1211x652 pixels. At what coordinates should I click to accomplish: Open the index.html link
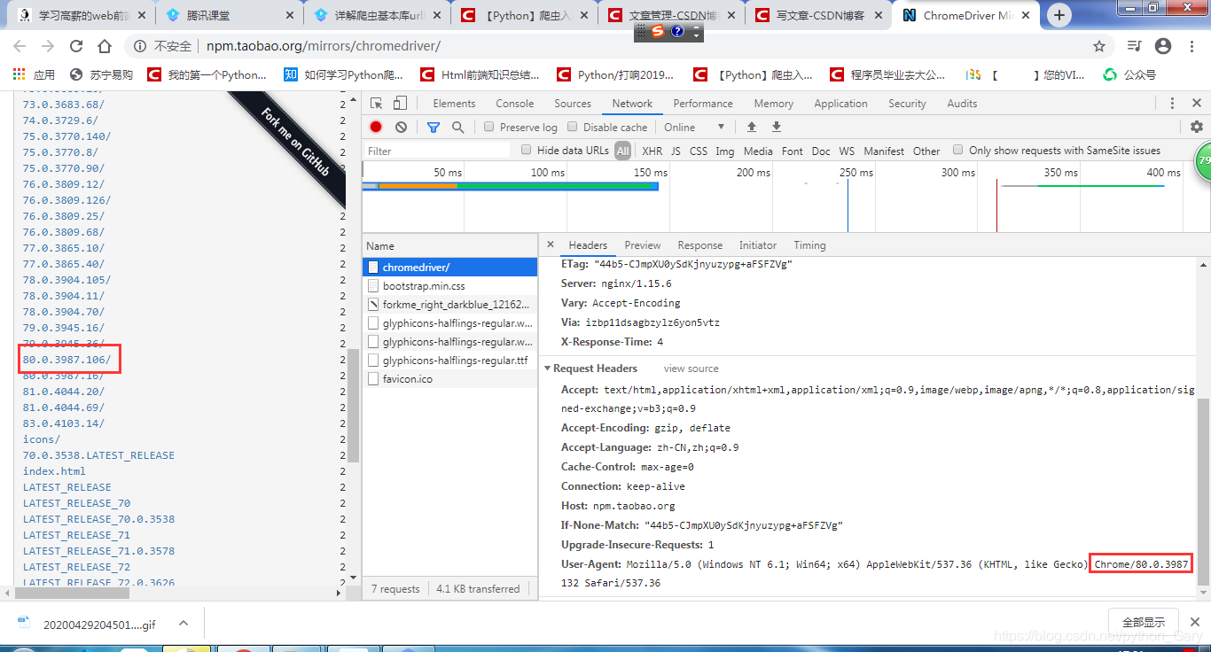click(x=54, y=471)
